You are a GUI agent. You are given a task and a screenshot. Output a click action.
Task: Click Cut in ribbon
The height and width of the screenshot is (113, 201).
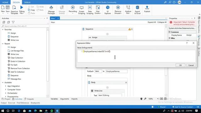point(31,7)
